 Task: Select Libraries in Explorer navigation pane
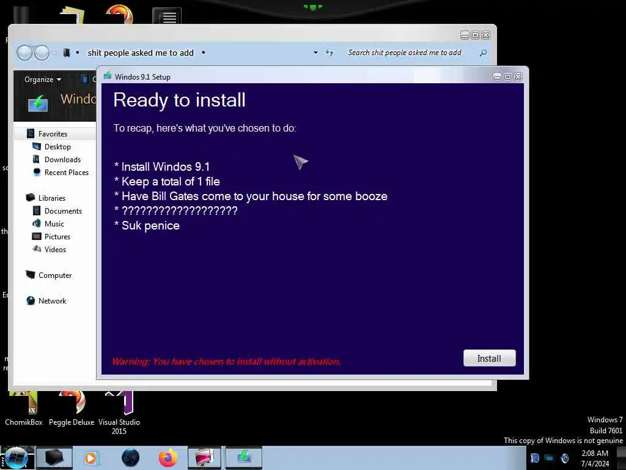point(52,198)
